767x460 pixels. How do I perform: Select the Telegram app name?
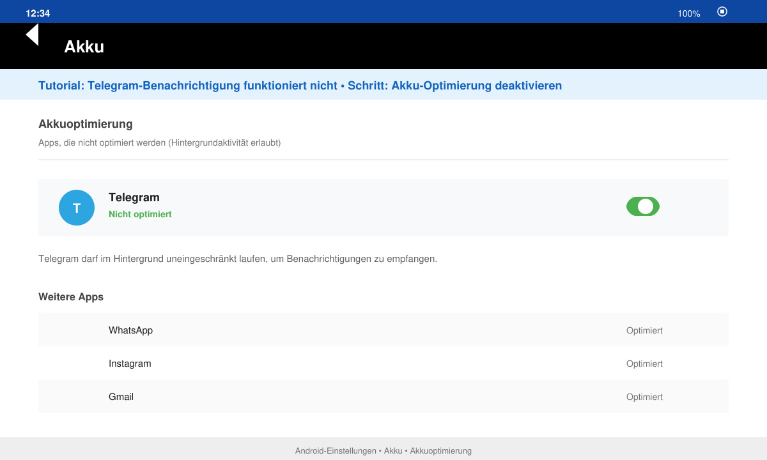[134, 197]
